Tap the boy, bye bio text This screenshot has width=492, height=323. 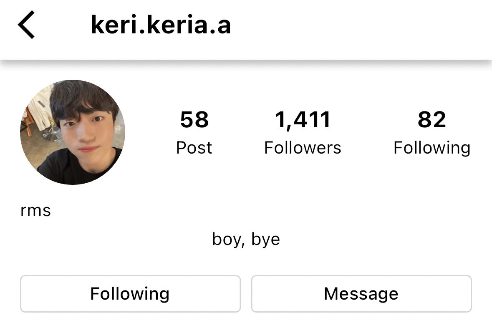tap(246, 240)
